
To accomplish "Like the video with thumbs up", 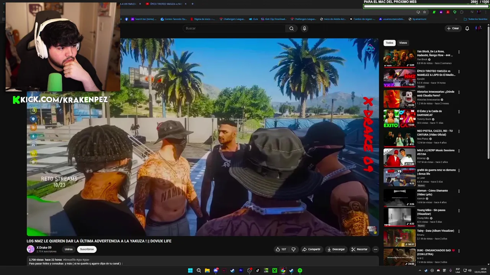I will [x=281, y=249].
